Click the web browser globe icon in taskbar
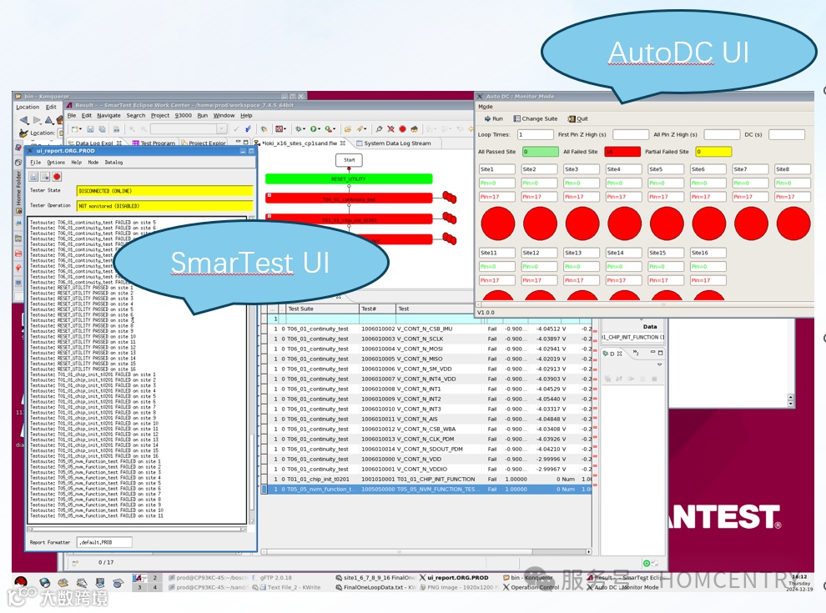This screenshot has width=826, height=613. pos(45,582)
